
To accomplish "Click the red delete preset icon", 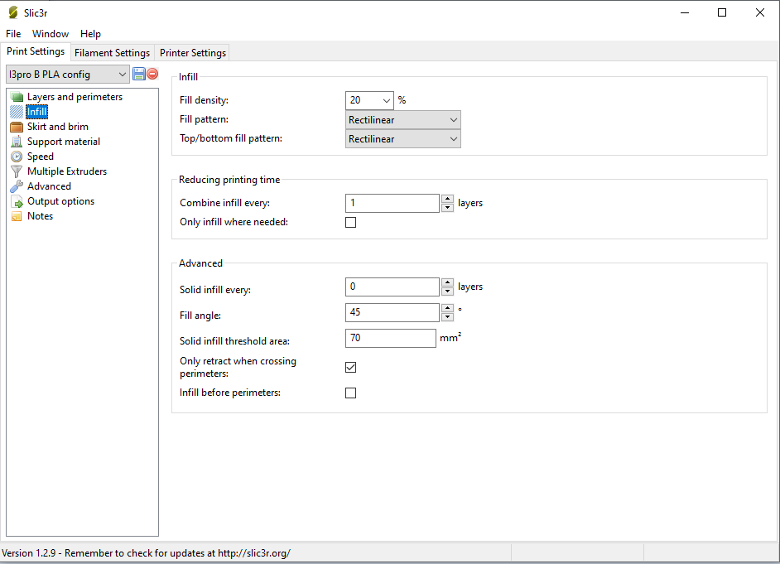I will pyautogui.click(x=152, y=74).
